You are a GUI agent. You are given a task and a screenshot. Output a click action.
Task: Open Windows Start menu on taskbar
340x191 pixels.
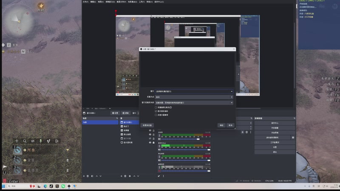click(4, 186)
